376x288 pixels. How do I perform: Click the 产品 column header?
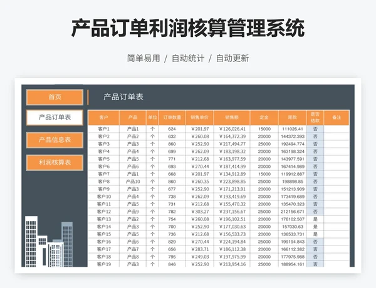(133, 118)
